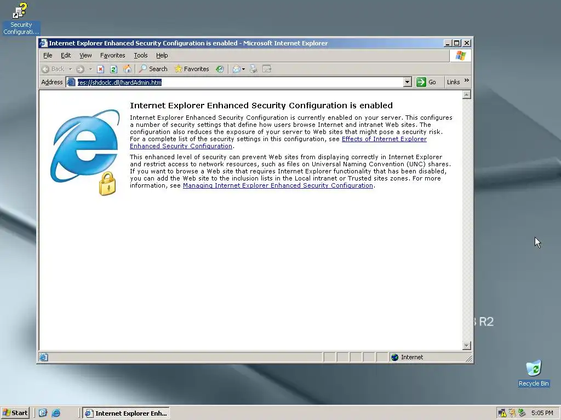Click into the Address URL field
Image resolution: width=561 pixels, height=420 pixels.
[240, 82]
